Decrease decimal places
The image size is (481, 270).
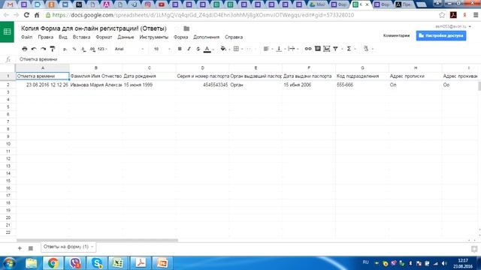(83, 49)
